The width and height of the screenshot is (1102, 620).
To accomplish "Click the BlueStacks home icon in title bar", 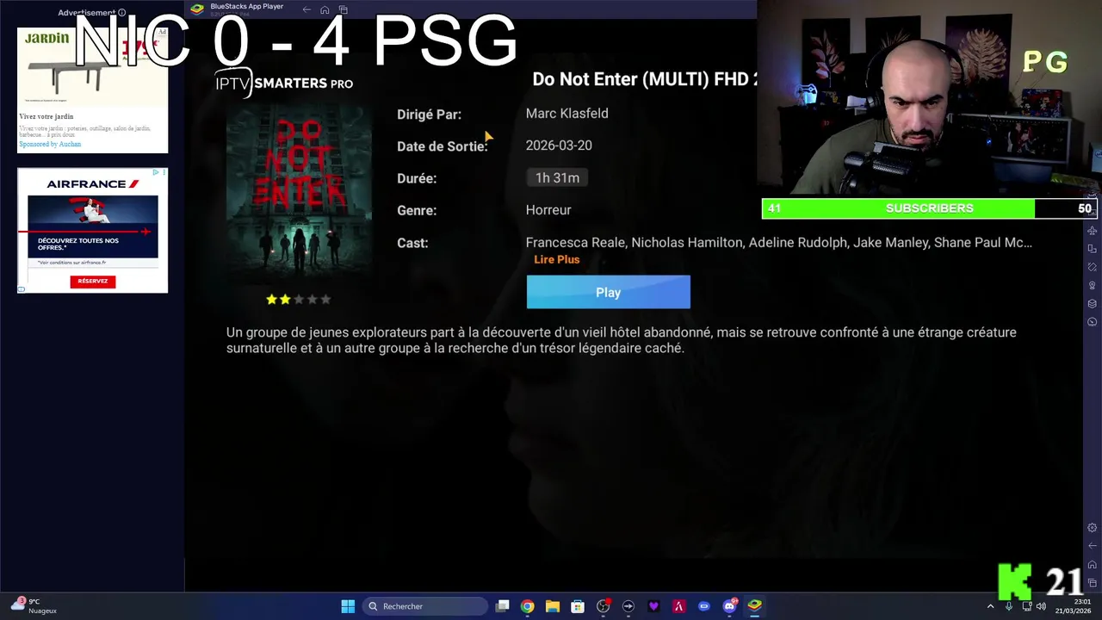I will pyautogui.click(x=325, y=9).
